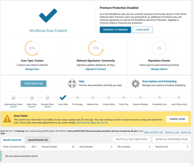Click the 70% Malware Signatures progress circle
The image size is (194, 166).
pos(96,48)
